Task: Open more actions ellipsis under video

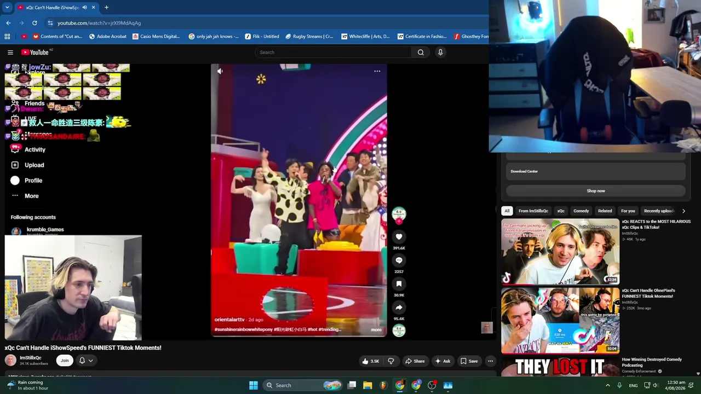Action: [x=491, y=361]
